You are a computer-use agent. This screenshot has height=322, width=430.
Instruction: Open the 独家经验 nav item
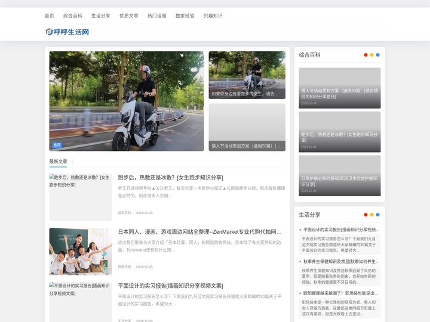(x=185, y=16)
